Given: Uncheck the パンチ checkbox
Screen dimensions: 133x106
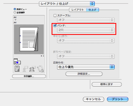Looking at the screenshot, I should click(x=55, y=26).
